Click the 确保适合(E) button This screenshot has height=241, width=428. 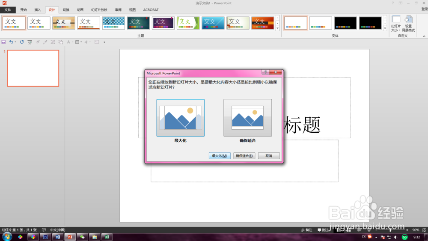[244, 155]
